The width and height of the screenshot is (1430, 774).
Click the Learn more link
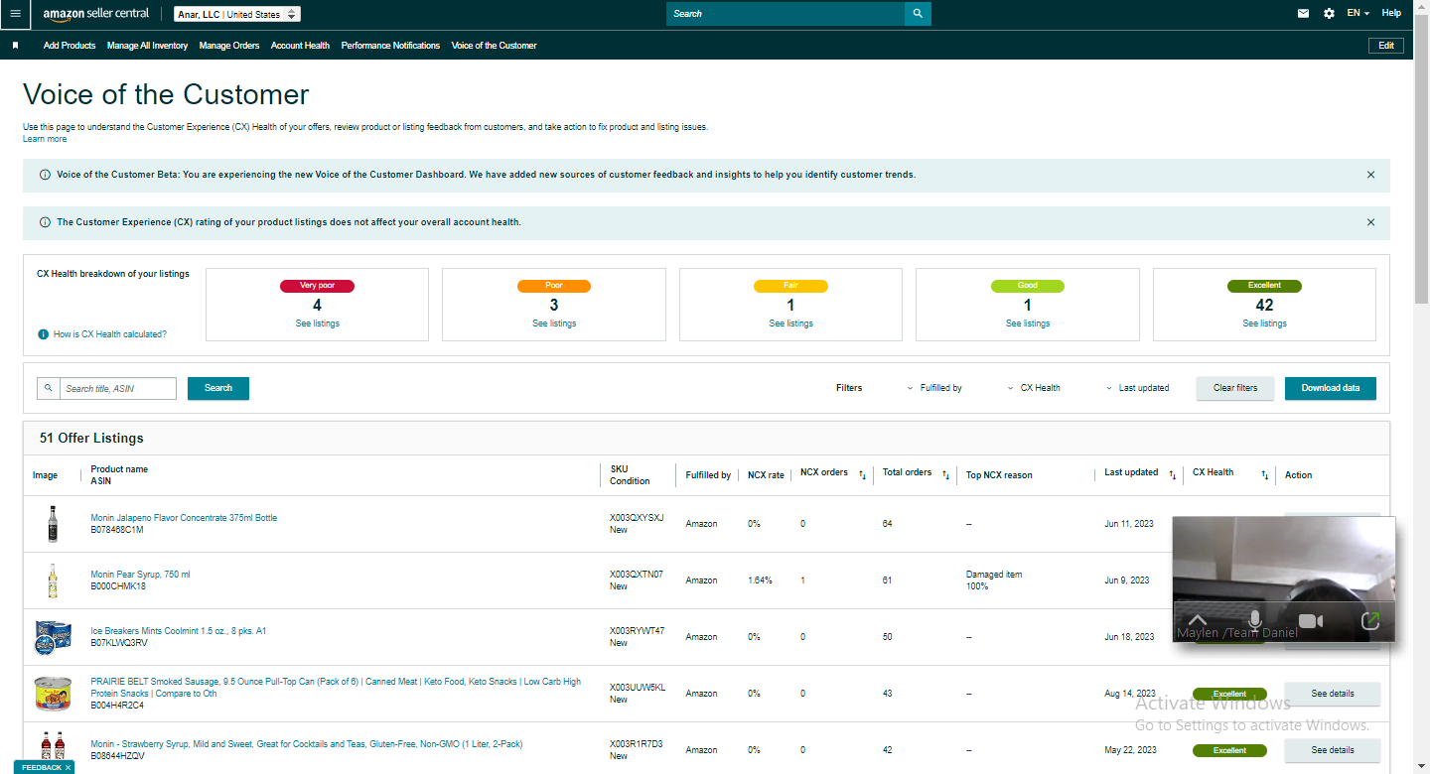45,139
